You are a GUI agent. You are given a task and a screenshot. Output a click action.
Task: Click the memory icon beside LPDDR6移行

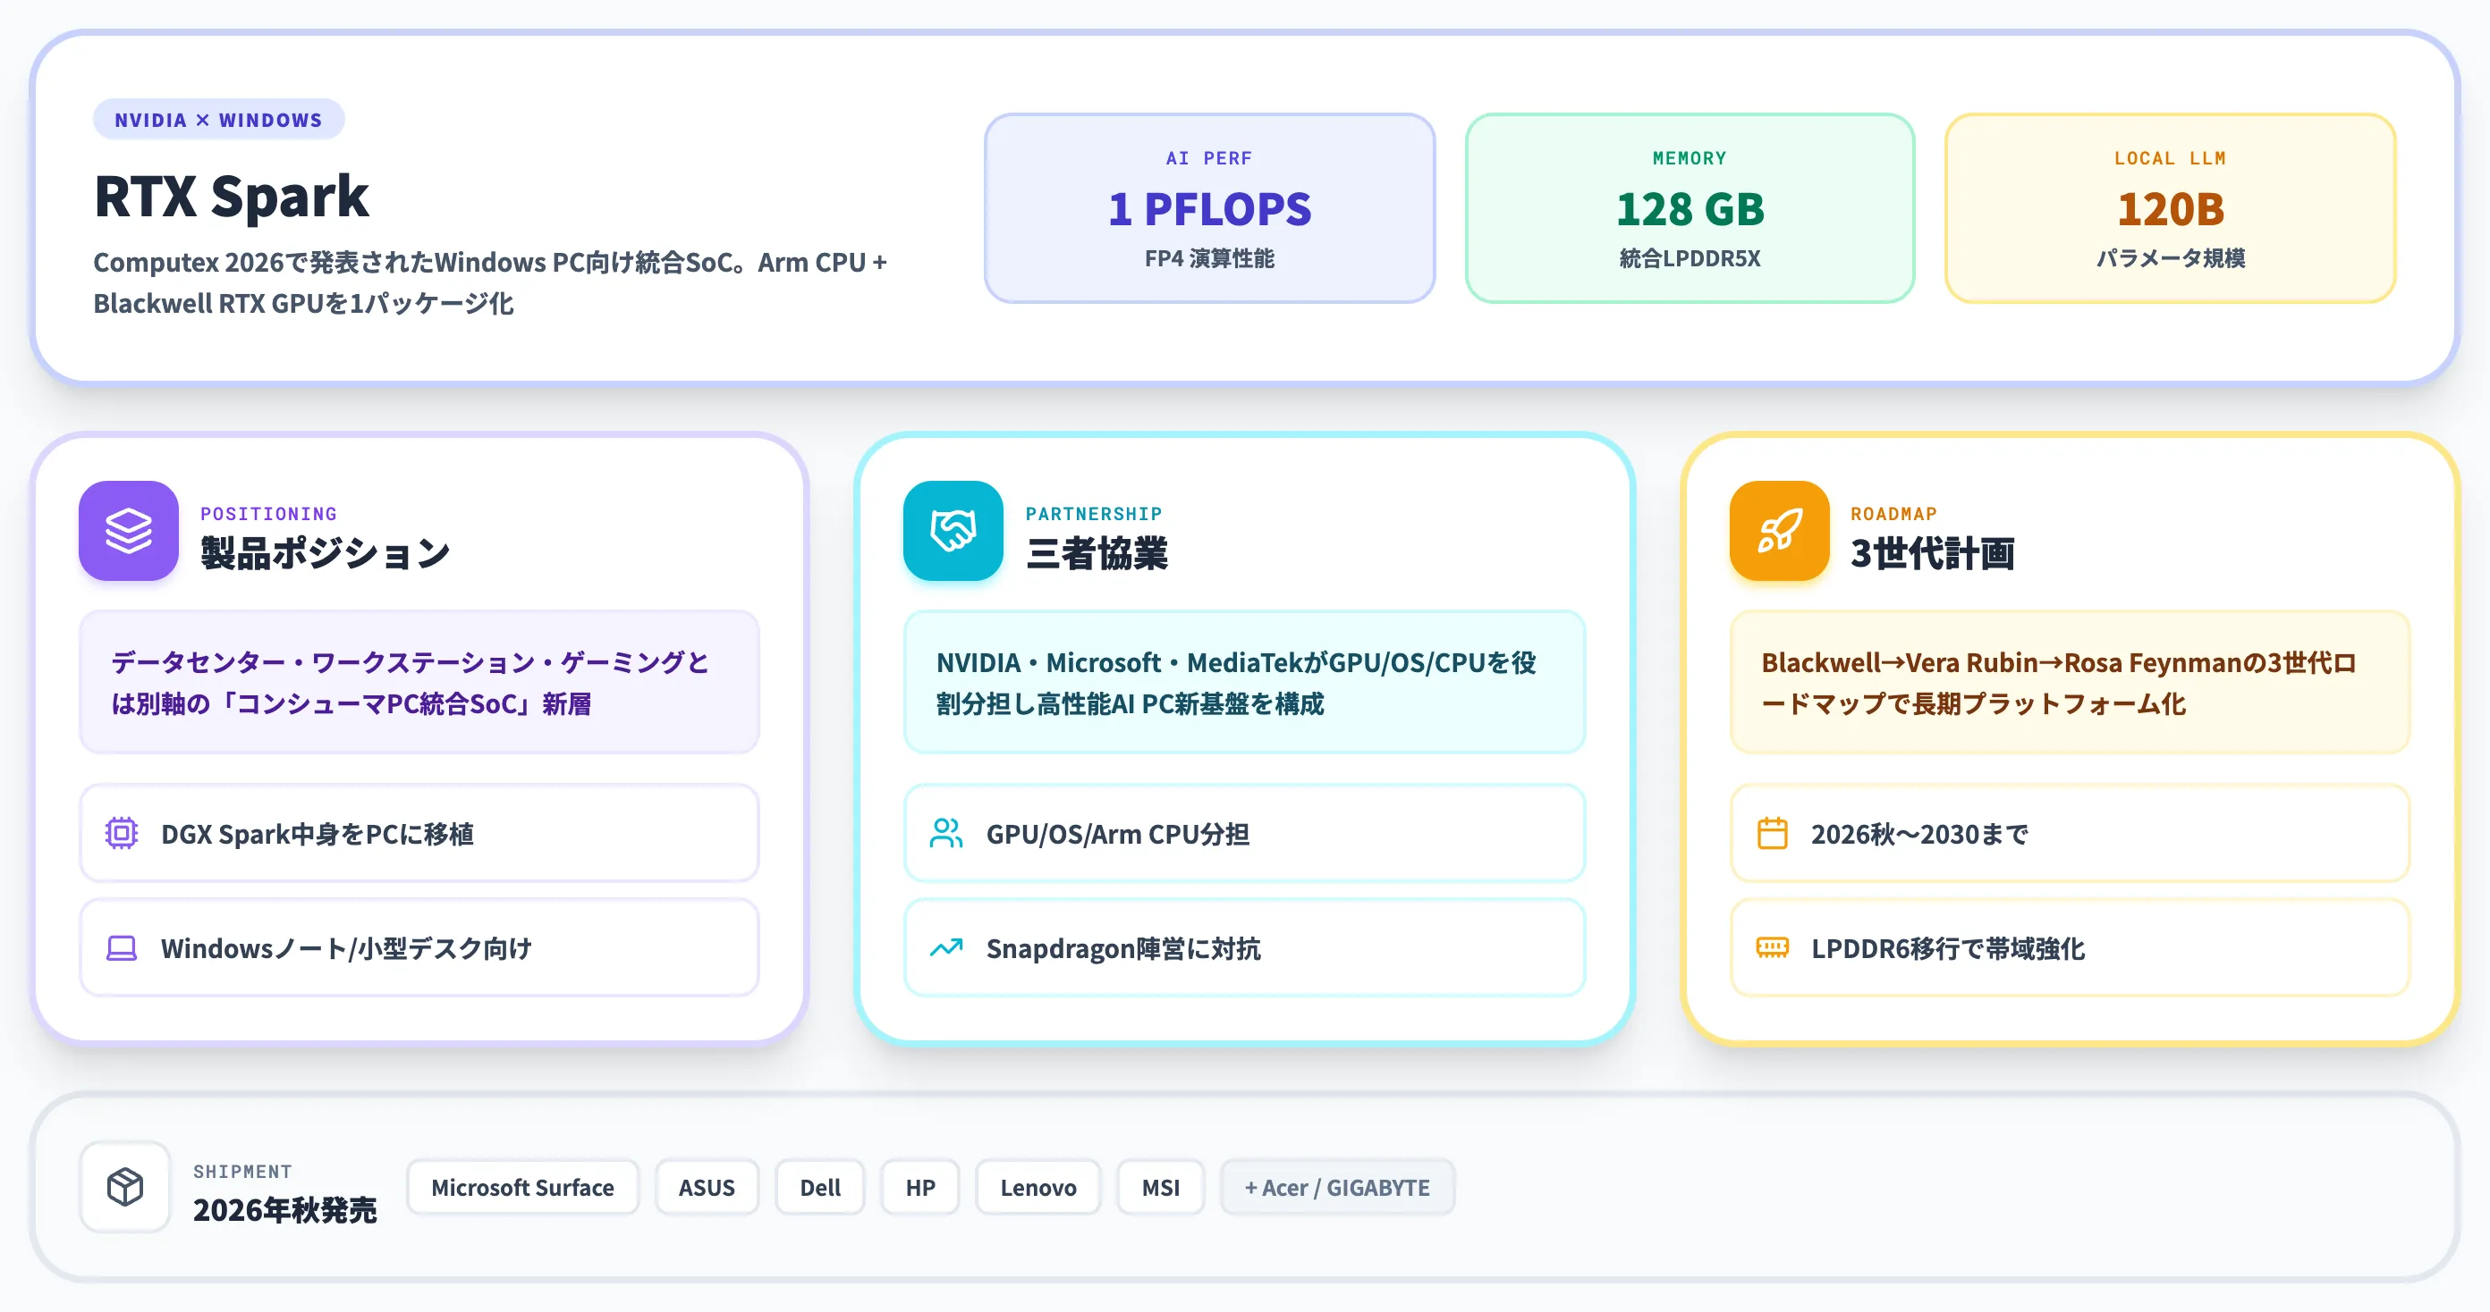[x=1773, y=947]
